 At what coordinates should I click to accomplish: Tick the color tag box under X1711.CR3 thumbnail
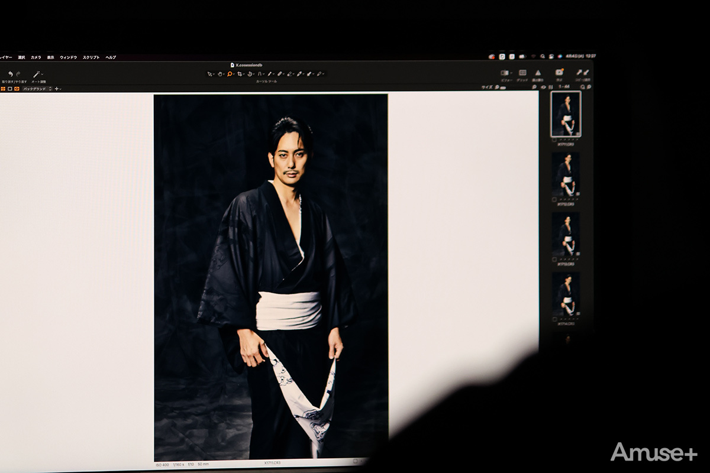(554, 140)
